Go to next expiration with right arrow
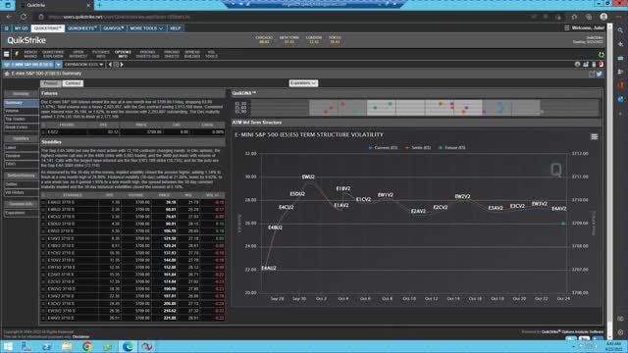This screenshot has width=628, height=353. point(122,65)
